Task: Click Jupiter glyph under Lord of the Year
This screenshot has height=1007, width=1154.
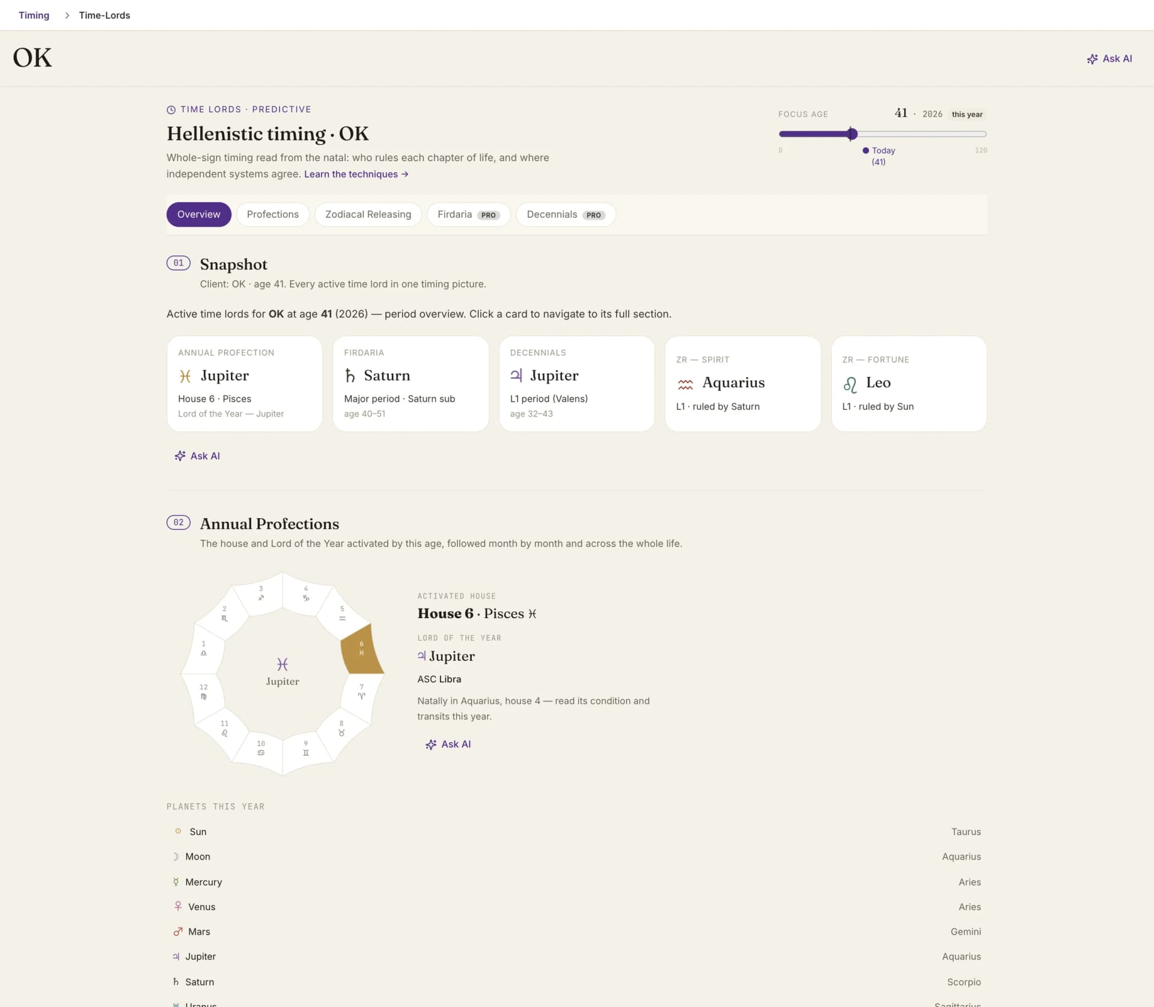Action: coord(422,656)
